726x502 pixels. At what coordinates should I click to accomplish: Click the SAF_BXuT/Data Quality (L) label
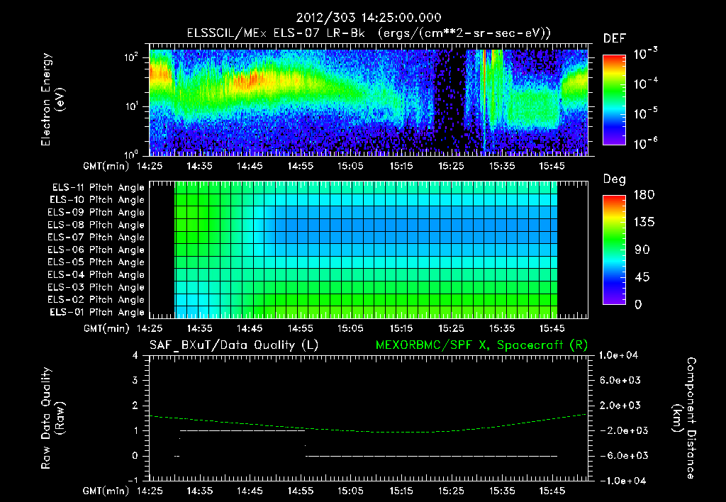click(x=234, y=345)
